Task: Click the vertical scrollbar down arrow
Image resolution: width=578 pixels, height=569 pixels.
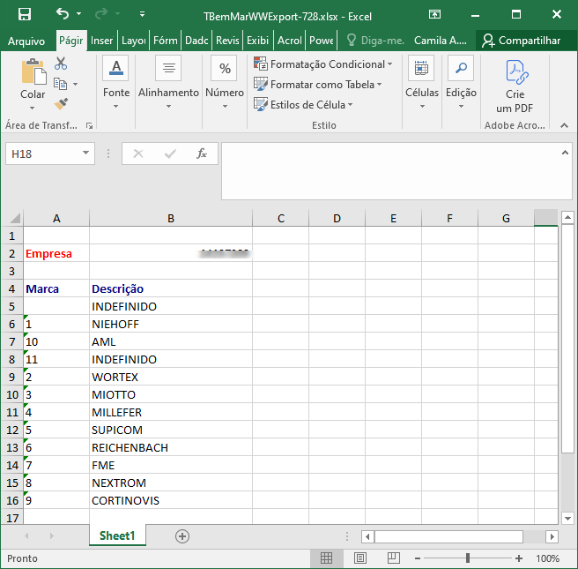Action: tap(567, 518)
